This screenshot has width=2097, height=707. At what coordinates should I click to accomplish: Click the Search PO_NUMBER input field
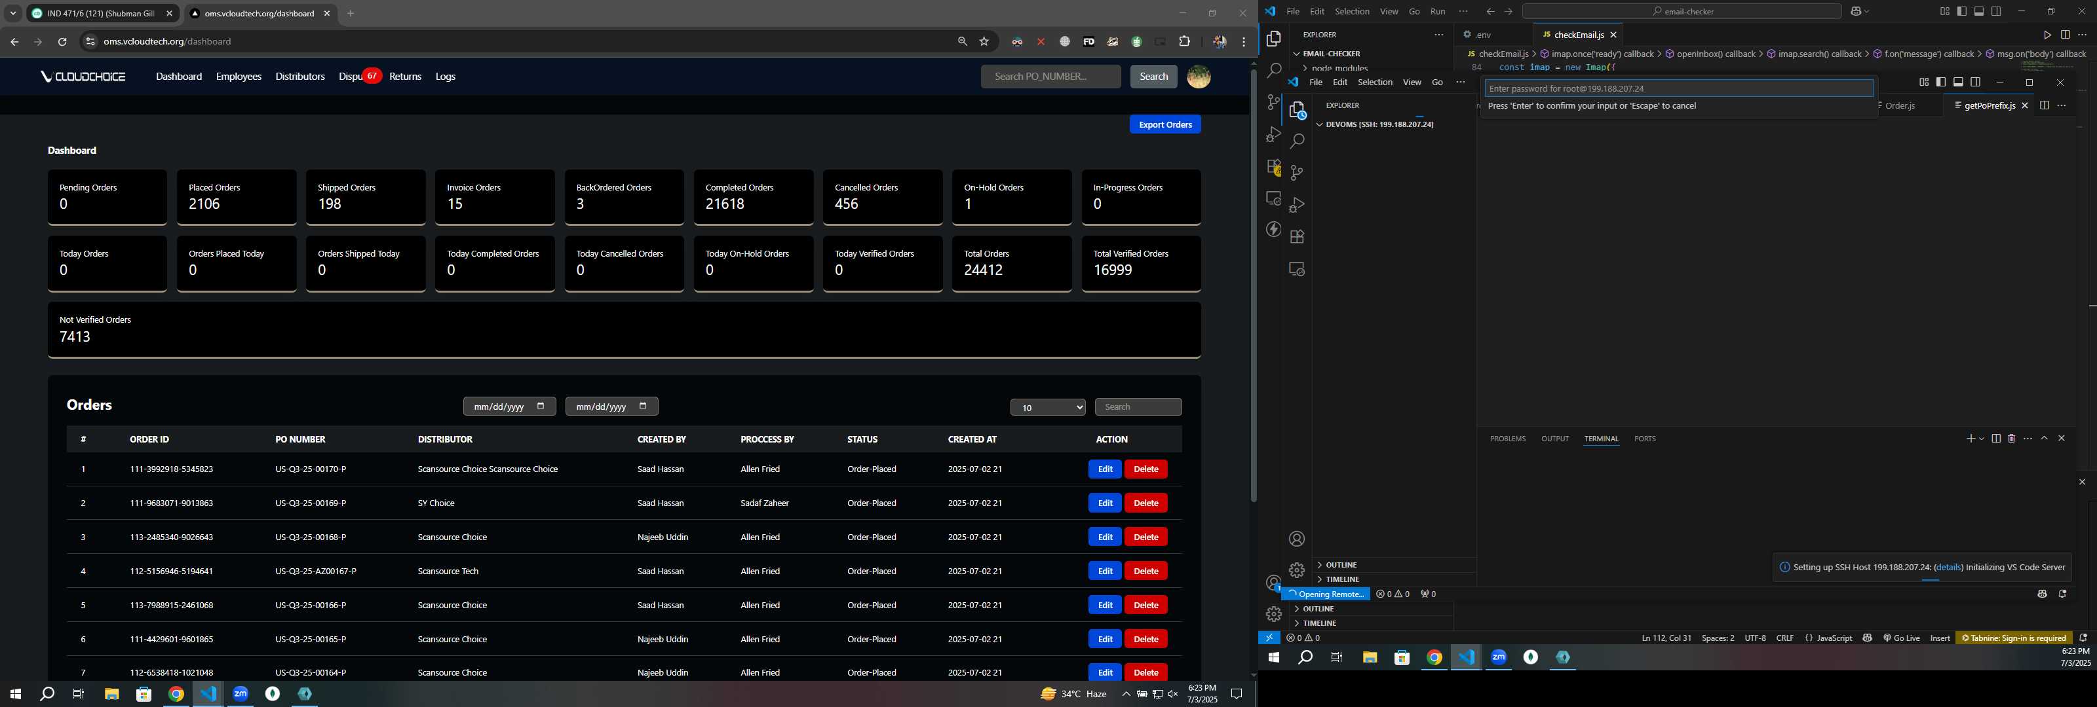tap(1050, 77)
